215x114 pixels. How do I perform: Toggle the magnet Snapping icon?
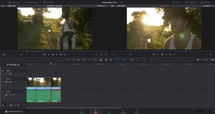tap(101, 60)
